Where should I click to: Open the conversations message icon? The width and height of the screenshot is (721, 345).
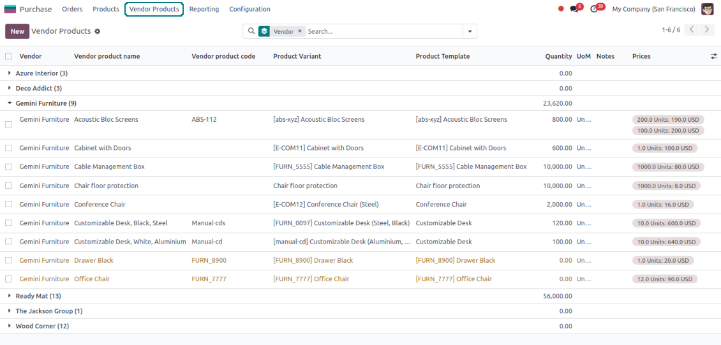click(574, 9)
